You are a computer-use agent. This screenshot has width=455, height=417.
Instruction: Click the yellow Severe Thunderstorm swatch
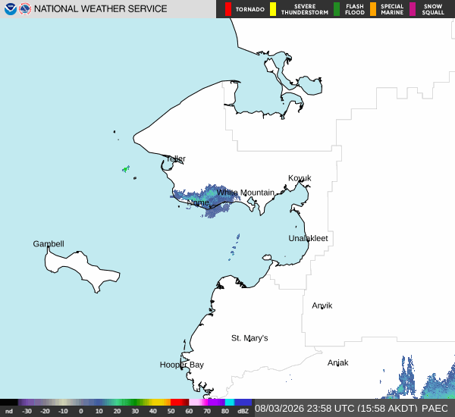(x=273, y=9)
